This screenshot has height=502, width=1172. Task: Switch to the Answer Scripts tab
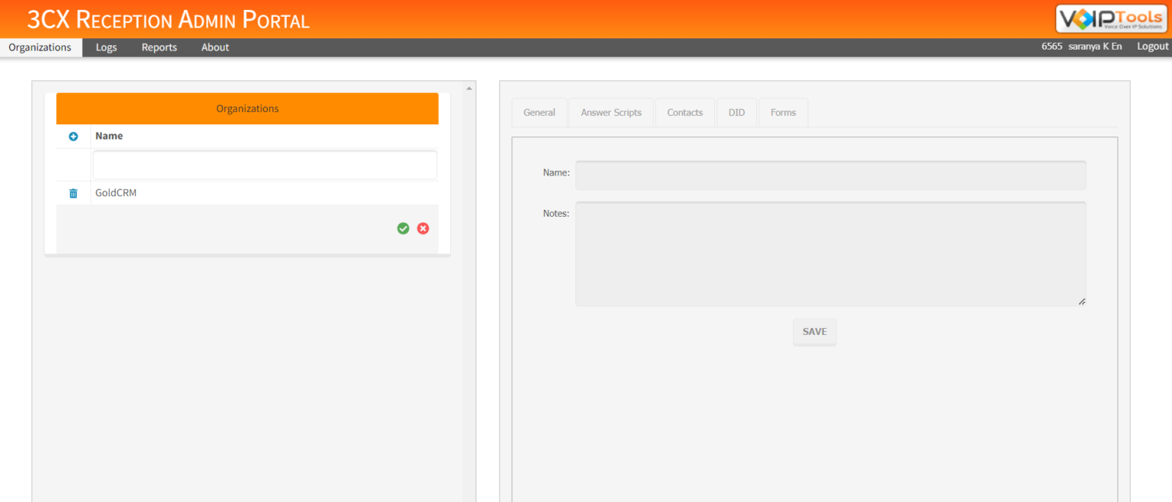pyautogui.click(x=610, y=112)
